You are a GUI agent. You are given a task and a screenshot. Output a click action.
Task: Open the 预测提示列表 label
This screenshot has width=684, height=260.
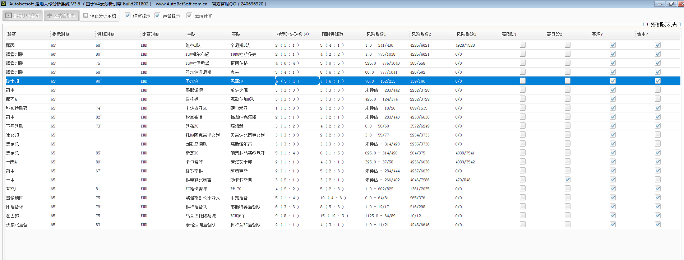pos(663,24)
